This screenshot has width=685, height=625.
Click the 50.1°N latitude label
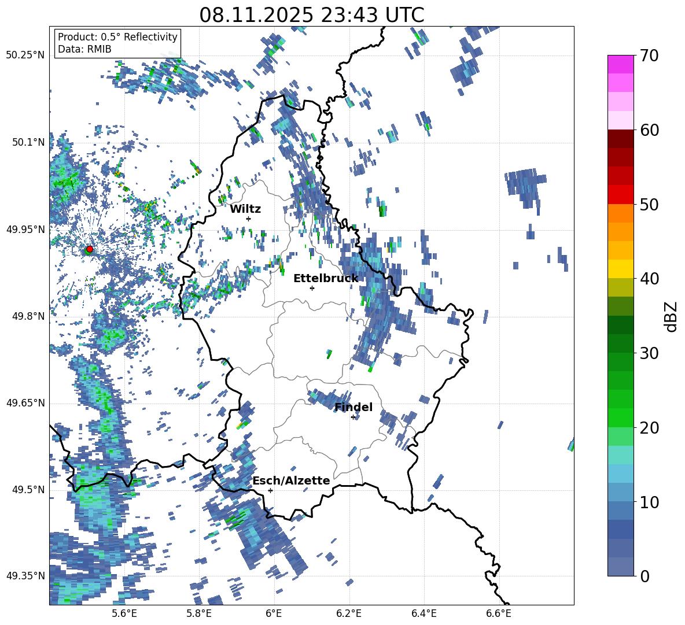tap(28, 142)
